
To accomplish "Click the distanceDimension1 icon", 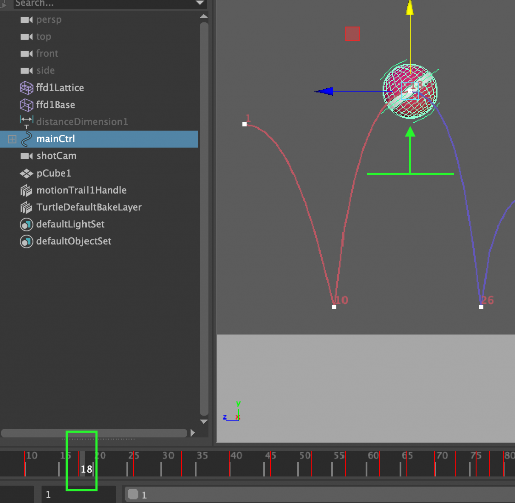I will point(26,122).
